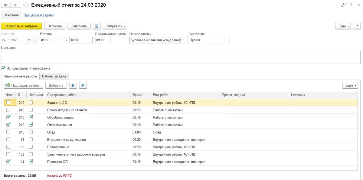
Task: Get link to this report via chain icon
Action: click(x=343, y=5)
